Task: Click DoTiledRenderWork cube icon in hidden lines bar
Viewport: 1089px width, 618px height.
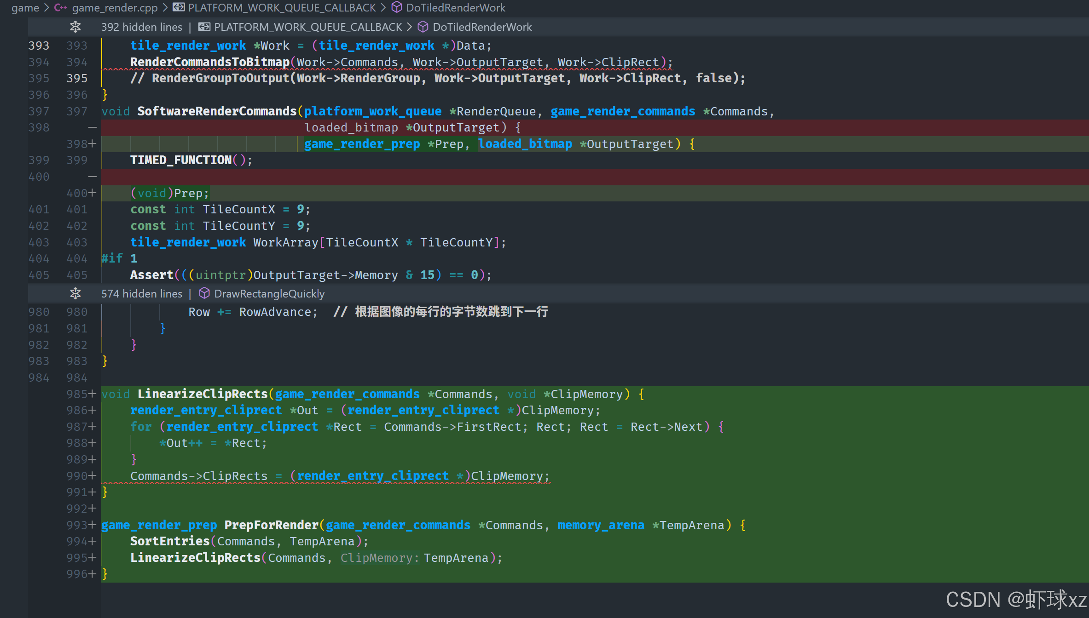Action: tap(423, 27)
